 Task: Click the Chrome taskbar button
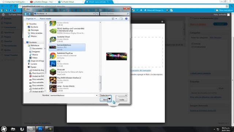[x=31, y=129]
